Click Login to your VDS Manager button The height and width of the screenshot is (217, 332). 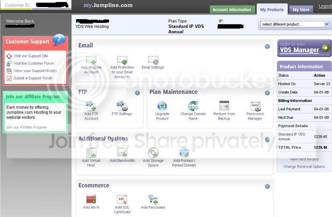(x=304, y=48)
